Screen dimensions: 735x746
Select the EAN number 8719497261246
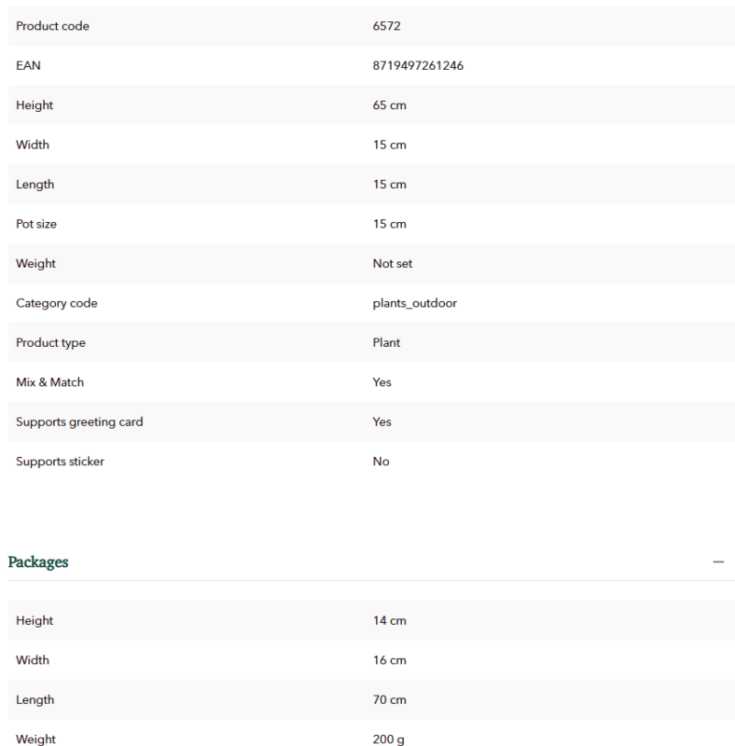(418, 65)
